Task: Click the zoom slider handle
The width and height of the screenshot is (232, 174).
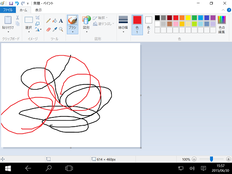Action: (212, 159)
